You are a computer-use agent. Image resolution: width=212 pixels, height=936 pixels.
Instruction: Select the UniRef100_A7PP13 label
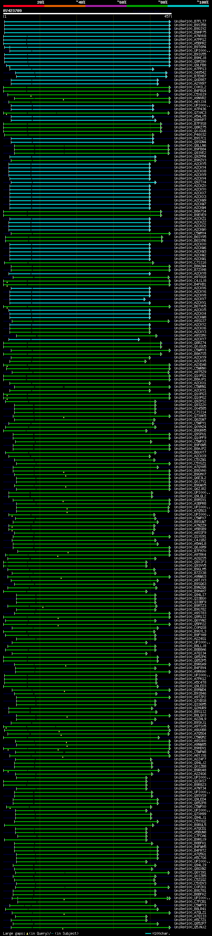190,69
